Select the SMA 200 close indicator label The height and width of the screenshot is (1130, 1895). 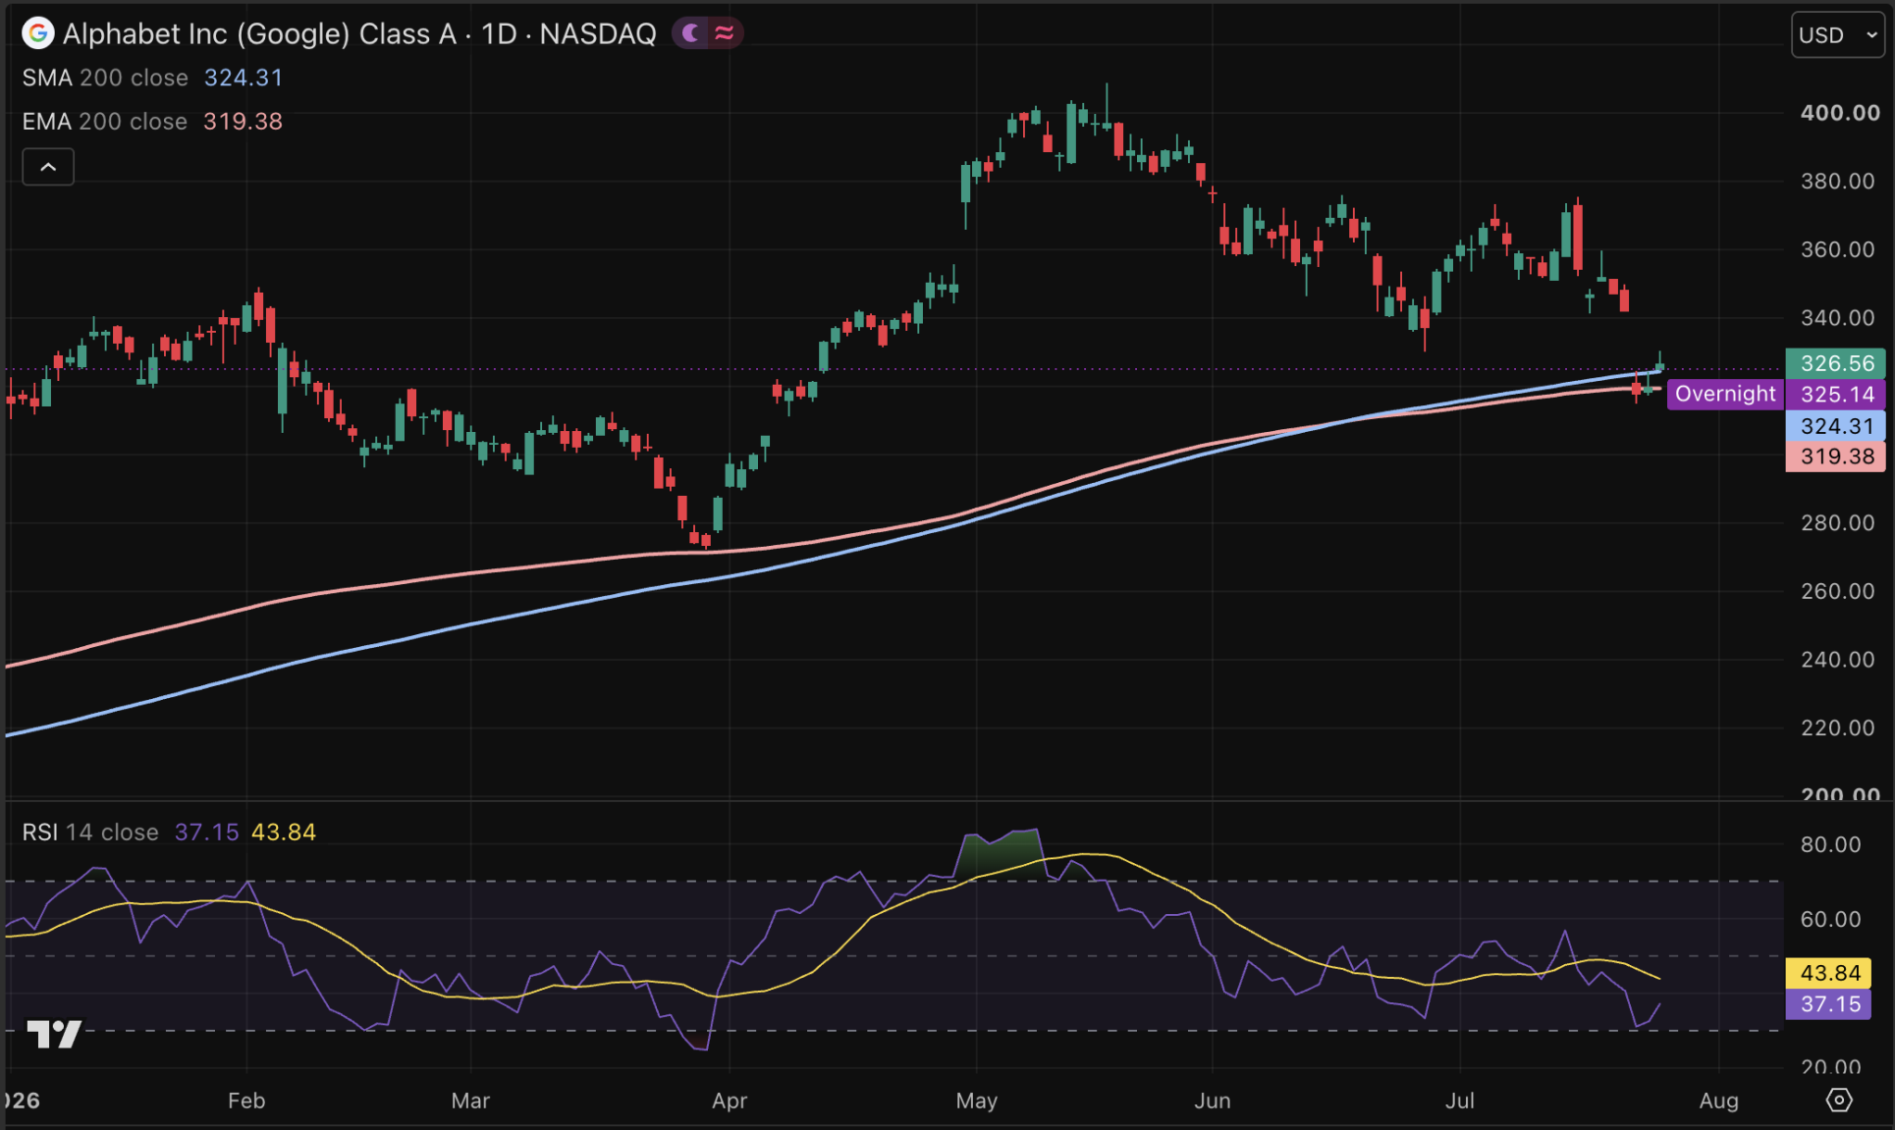coord(105,78)
